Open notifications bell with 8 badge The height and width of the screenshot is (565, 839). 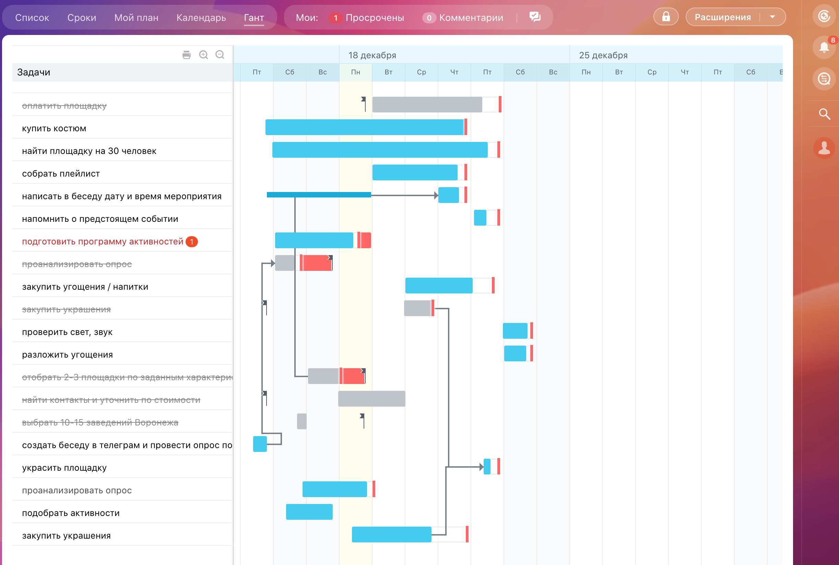[x=824, y=47]
